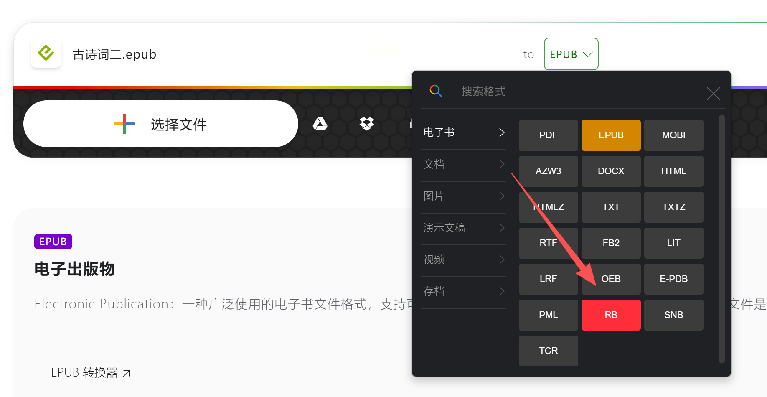Choose HTML format

(x=674, y=171)
